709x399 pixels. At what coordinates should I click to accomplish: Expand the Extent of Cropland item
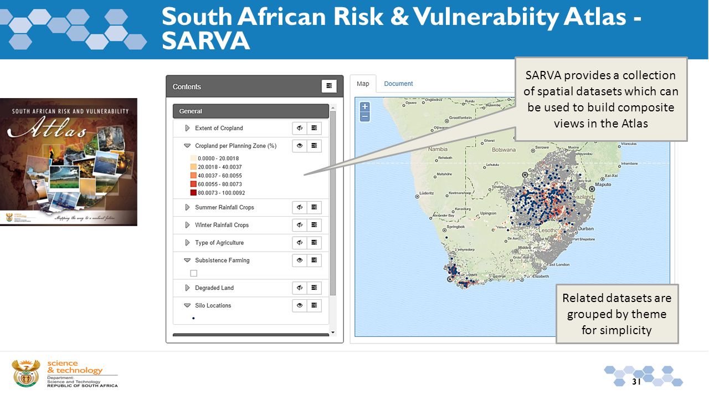187,128
